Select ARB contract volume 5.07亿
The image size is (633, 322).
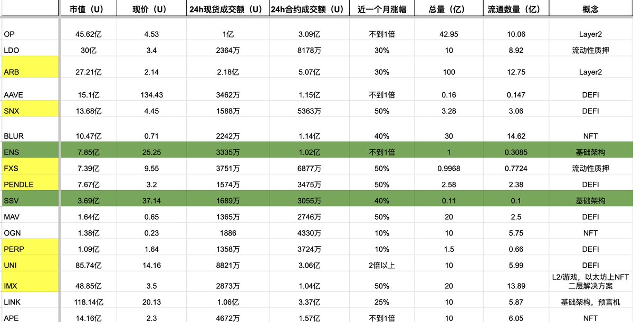pyautogui.click(x=309, y=72)
